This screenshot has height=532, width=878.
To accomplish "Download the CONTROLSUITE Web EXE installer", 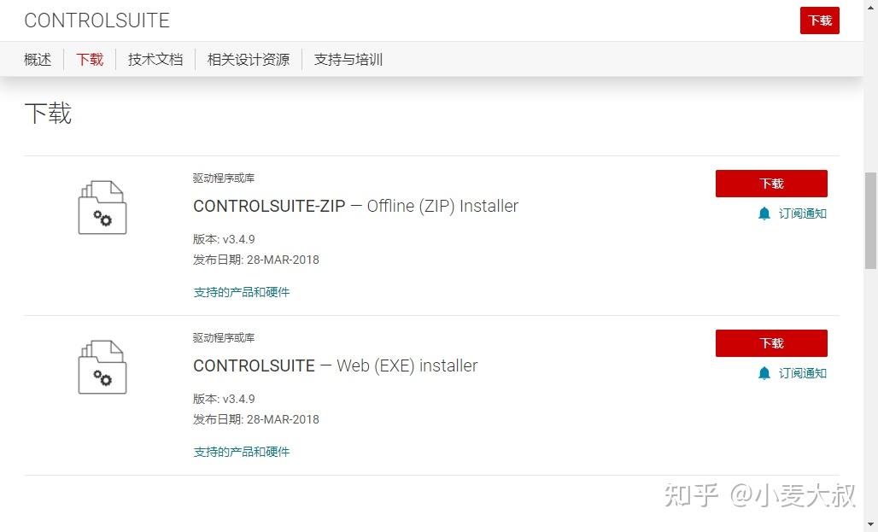I will (x=770, y=342).
